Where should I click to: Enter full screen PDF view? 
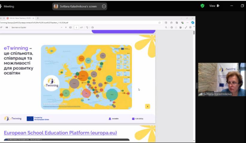(x=186, y=27)
